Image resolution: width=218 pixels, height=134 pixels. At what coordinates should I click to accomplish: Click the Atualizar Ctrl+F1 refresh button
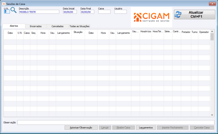point(195,15)
